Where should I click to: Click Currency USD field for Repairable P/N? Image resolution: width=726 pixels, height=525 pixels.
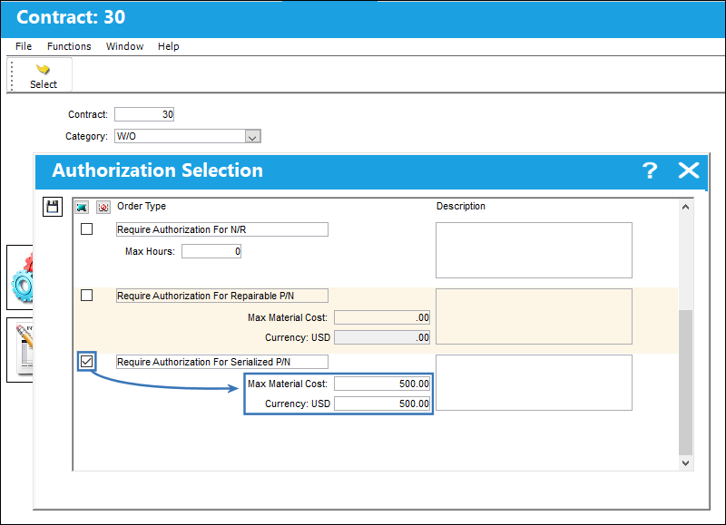point(382,337)
